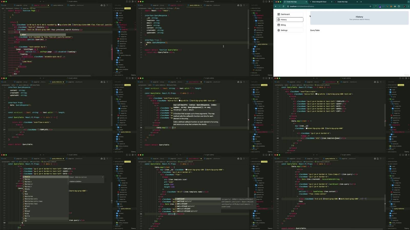This screenshot has height=230, width=410.
Task: Click the Settings gear icon in browser sidebar
Action: pos(279,30)
